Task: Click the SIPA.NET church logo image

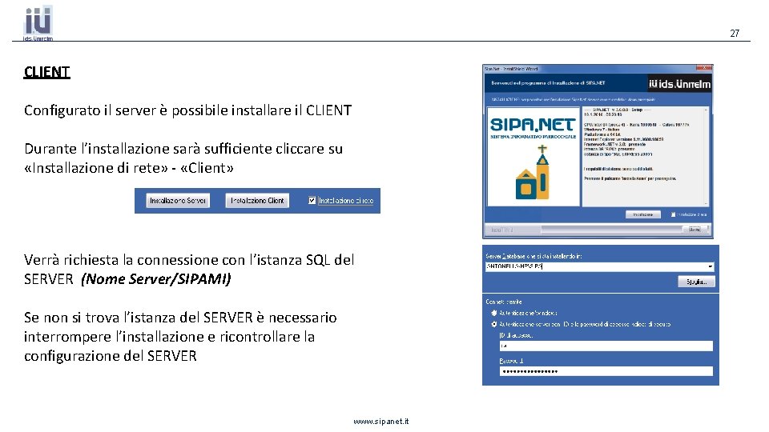Action: point(533,157)
